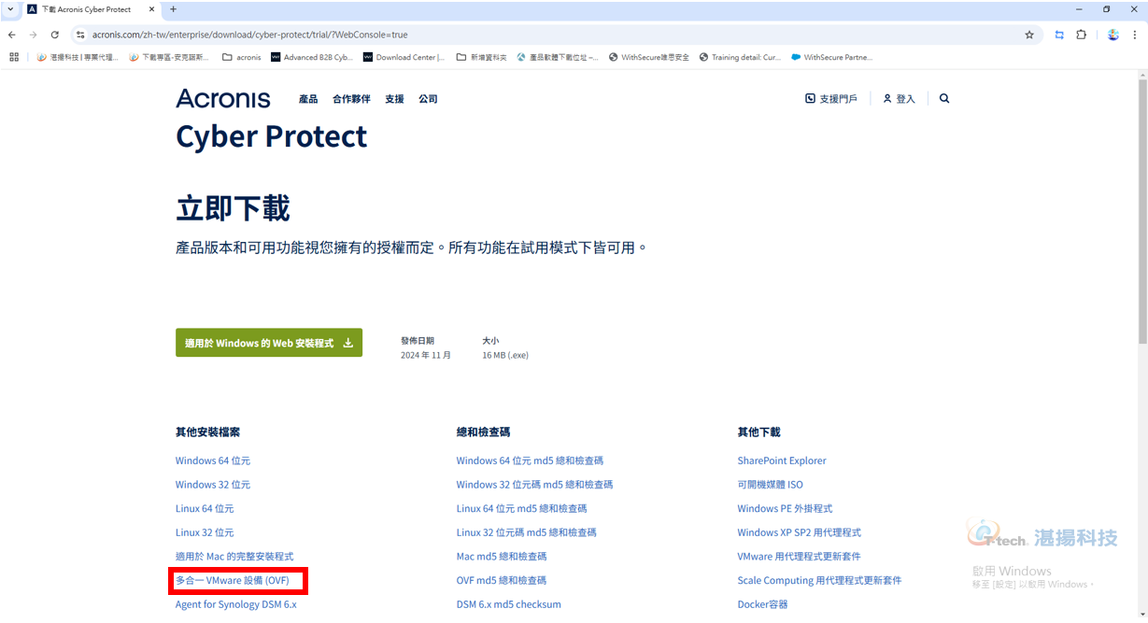Open the acronis bookmark folder
Viewport: 1148px width, 623px height.
point(242,57)
